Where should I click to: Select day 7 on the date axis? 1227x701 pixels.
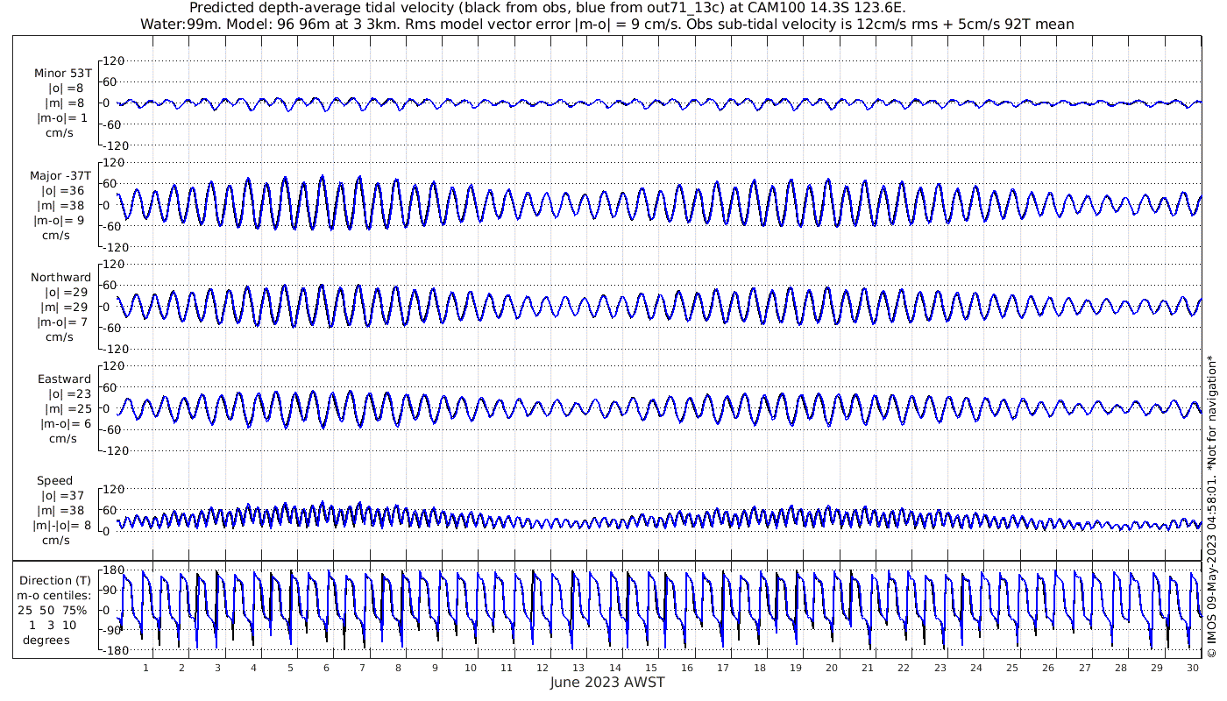pos(362,668)
